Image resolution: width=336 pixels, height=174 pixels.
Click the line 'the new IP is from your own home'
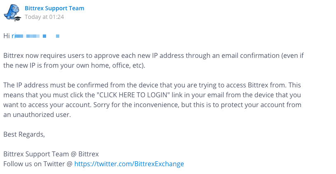[74, 65]
